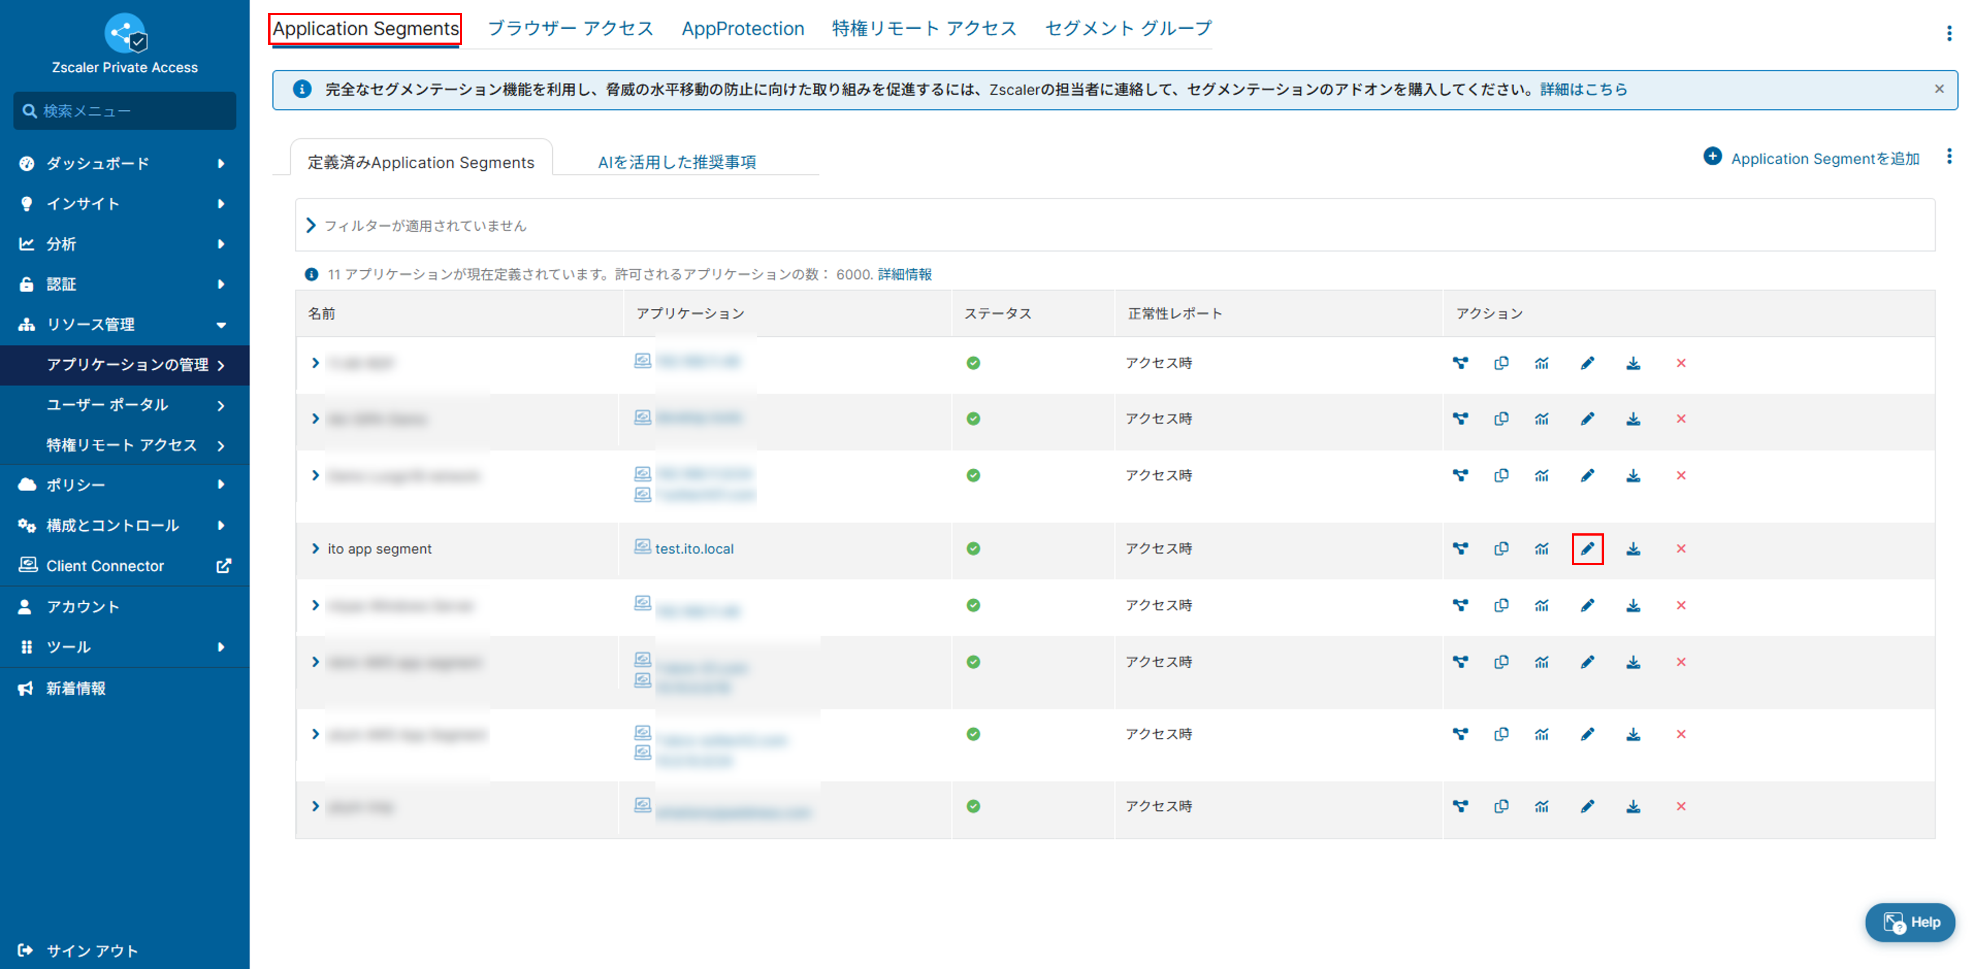Click download icon in ito app segment row

click(x=1633, y=549)
